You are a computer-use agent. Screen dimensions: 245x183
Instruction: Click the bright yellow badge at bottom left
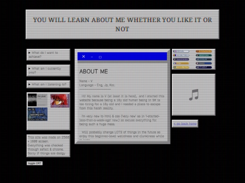pyautogui.click(x=181, y=67)
